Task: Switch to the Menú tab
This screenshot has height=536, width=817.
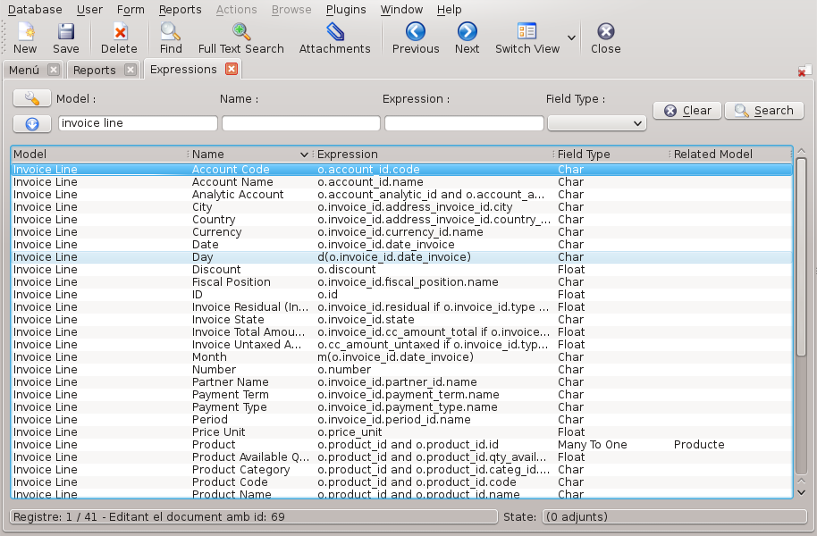Action: [24, 70]
